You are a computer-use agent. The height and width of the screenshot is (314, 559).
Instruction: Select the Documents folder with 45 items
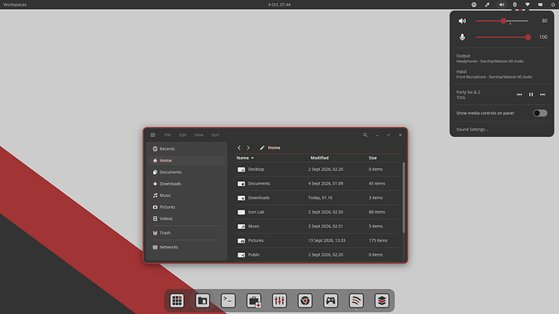click(318, 184)
